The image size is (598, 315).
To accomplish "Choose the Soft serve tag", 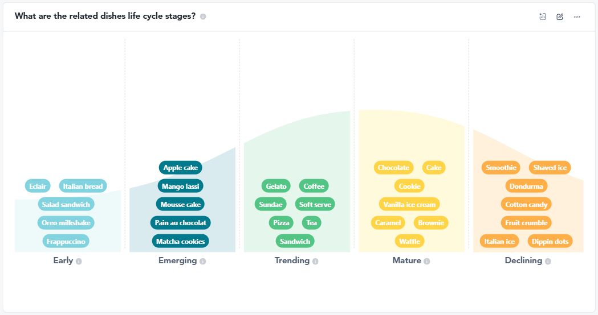I will click(x=315, y=205).
